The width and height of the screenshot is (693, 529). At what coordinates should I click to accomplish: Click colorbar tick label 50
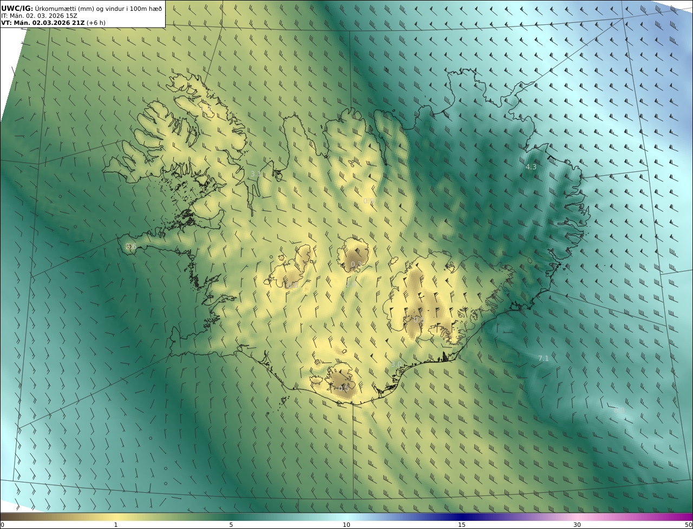[x=689, y=525]
